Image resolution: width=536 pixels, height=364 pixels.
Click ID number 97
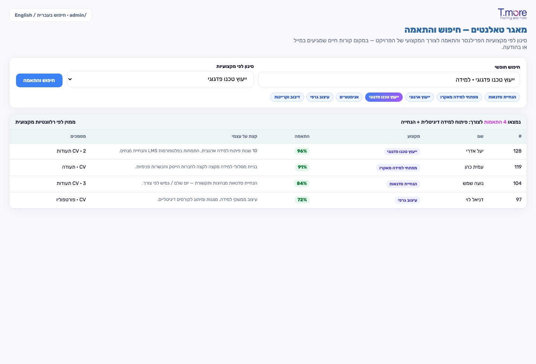tap(519, 200)
